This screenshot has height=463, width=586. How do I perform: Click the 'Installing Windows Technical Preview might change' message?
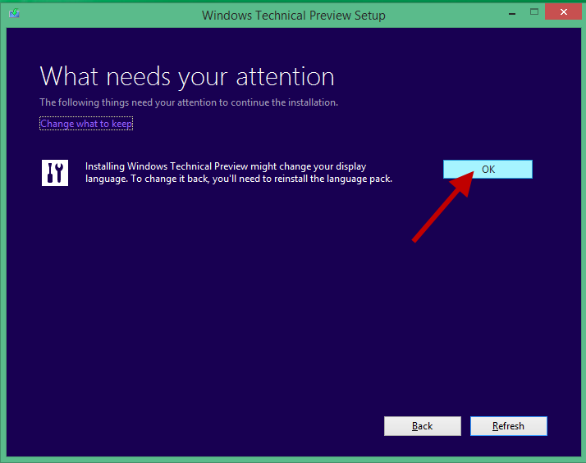(x=239, y=172)
